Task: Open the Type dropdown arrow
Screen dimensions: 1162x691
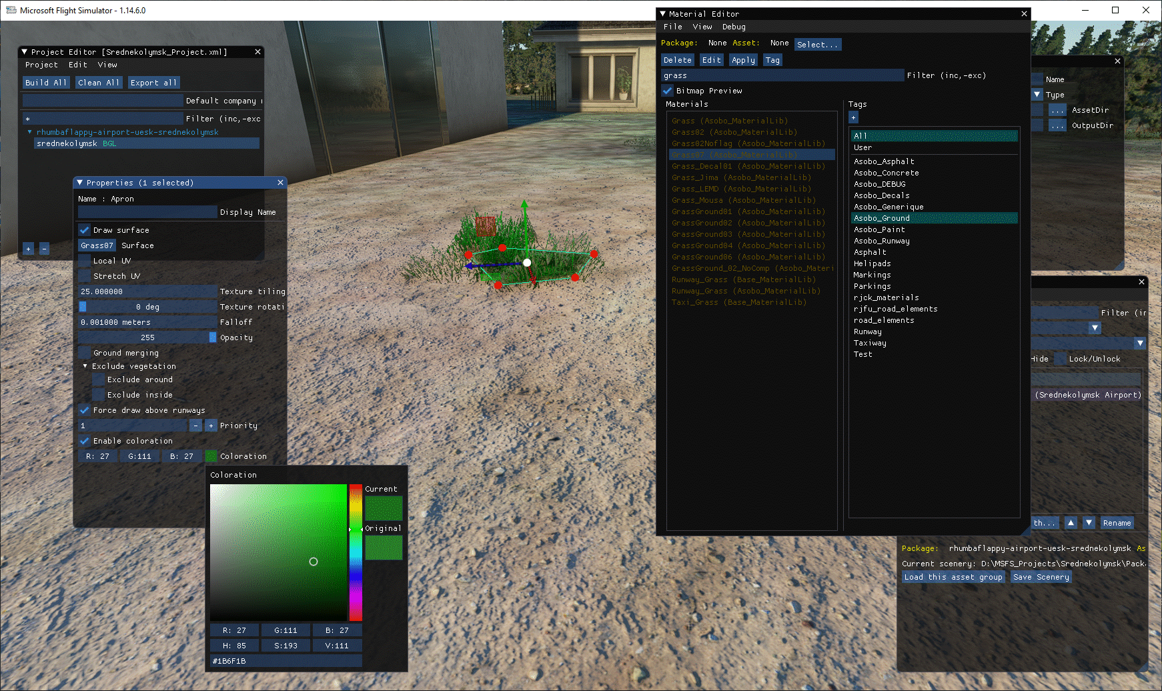Action: coord(1037,95)
